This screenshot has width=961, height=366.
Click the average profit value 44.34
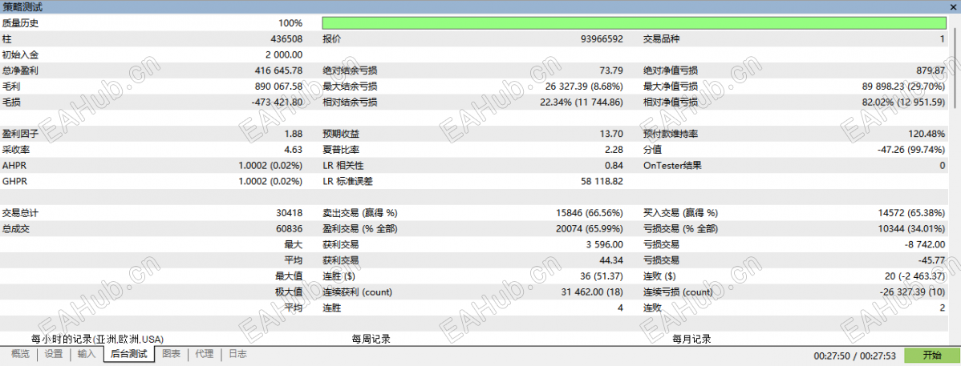pyautogui.click(x=612, y=261)
